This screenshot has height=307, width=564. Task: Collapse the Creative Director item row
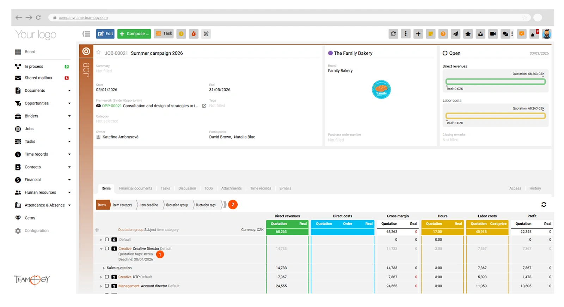point(101,249)
